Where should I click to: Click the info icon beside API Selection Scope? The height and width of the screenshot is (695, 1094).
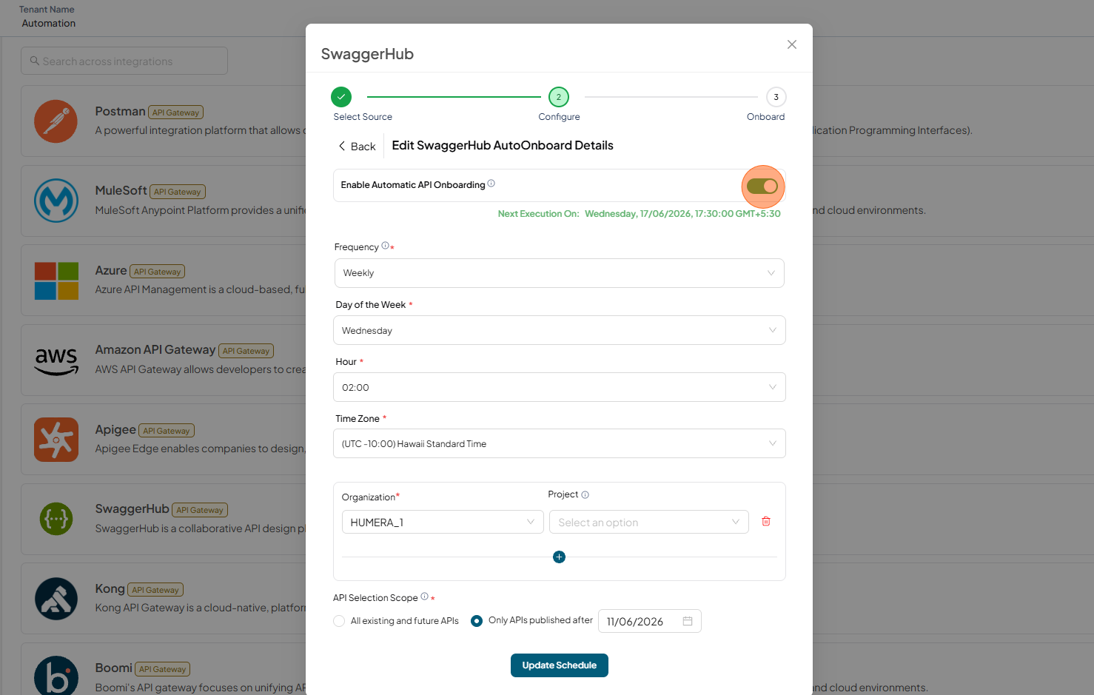[x=424, y=597]
